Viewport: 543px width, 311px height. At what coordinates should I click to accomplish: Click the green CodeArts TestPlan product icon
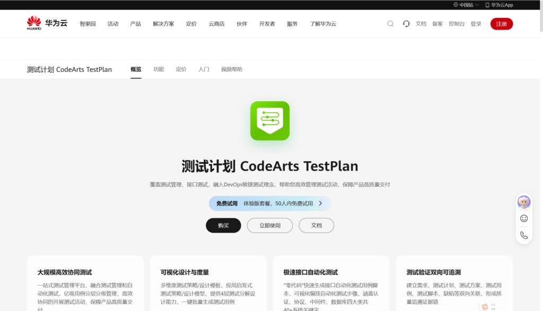click(x=270, y=121)
